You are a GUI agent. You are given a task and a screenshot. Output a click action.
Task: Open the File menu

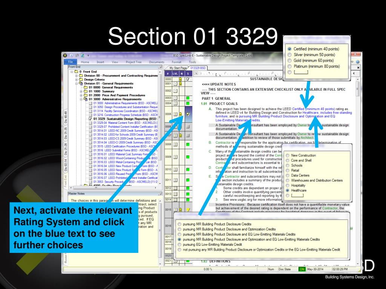(70, 62)
